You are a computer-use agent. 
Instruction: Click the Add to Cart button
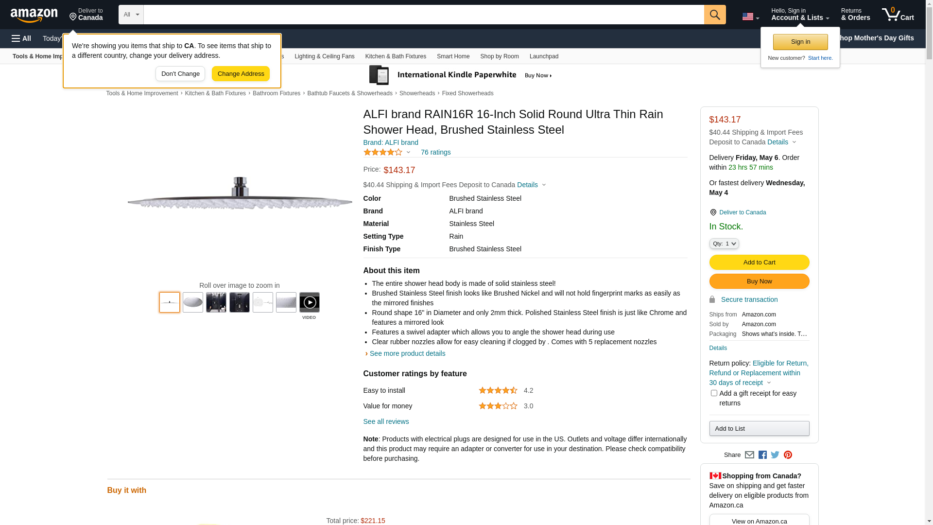pyautogui.click(x=759, y=262)
